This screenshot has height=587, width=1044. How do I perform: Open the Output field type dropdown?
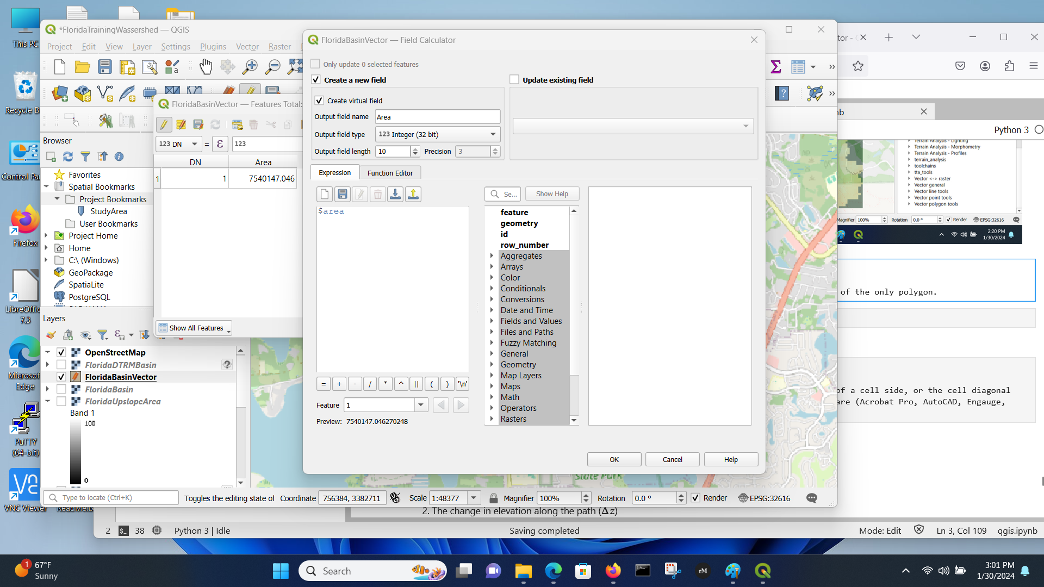(x=437, y=134)
